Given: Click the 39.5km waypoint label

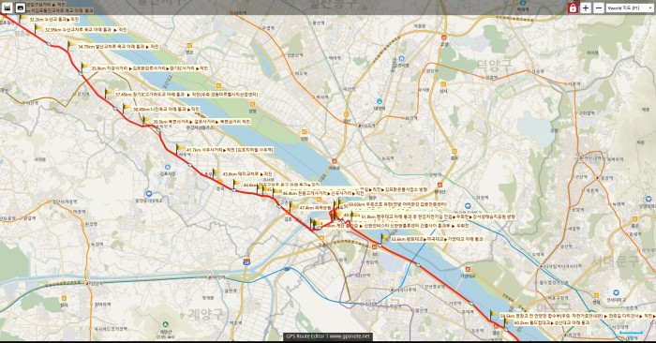Looking at the screenshot, I should pyautogui.click(x=201, y=121).
